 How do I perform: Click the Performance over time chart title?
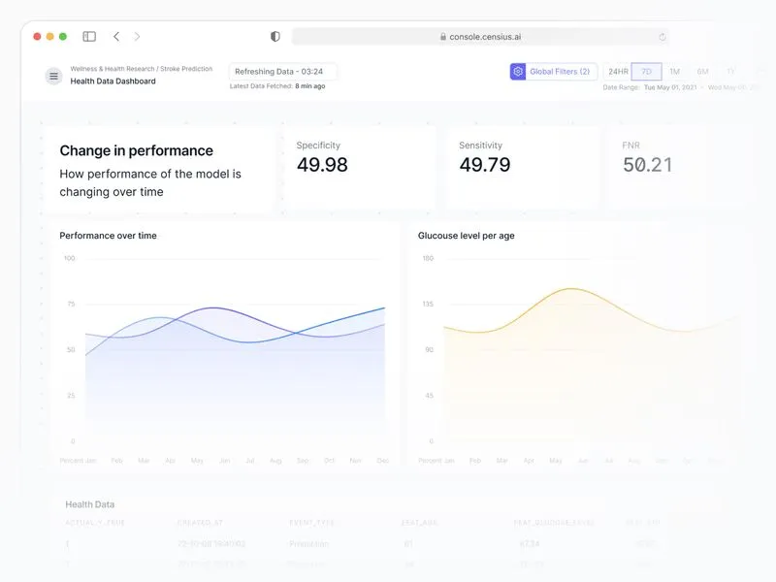click(108, 236)
